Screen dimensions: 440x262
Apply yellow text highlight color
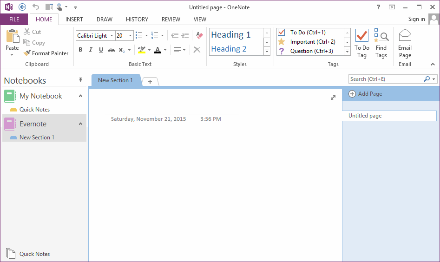(142, 50)
